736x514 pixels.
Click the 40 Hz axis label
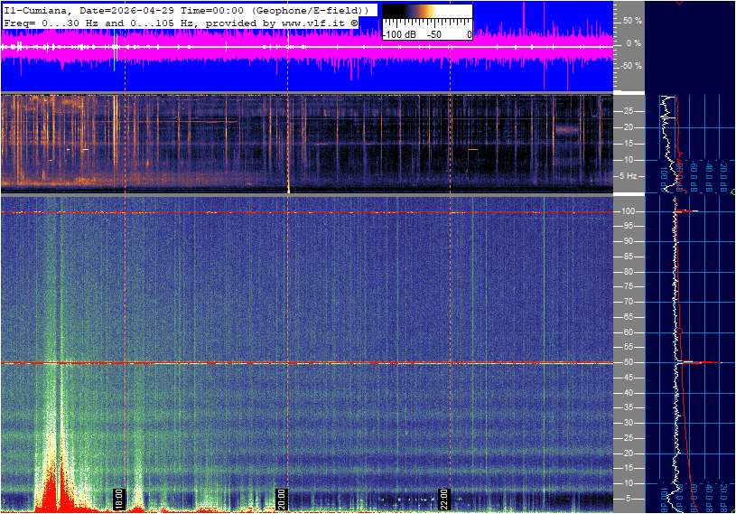[628, 393]
